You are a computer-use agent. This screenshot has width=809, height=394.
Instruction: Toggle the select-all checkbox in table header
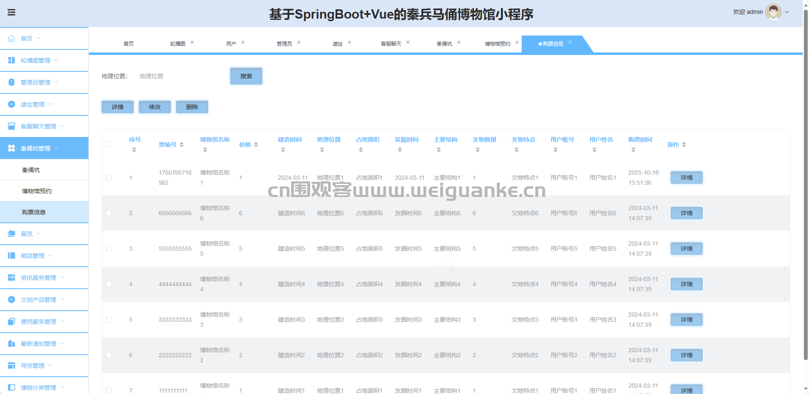pyautogui.click(x=109, y=144)
